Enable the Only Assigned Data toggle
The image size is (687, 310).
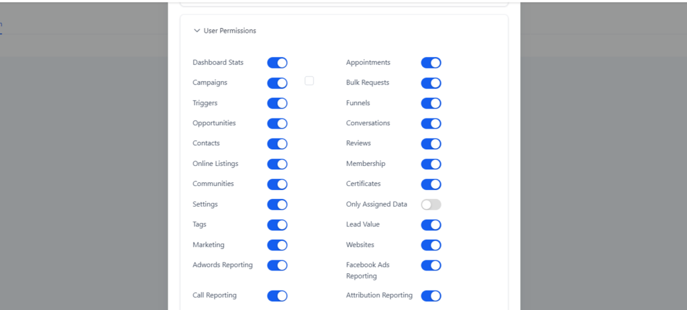[x=431, y=204]
